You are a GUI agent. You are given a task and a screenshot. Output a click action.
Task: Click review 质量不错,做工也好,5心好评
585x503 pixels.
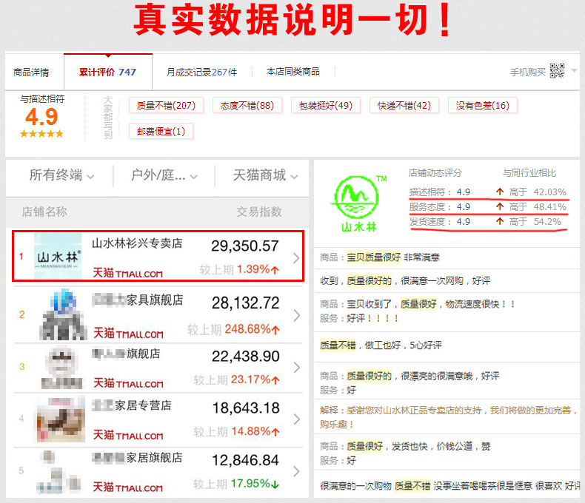tap(381, 345)
